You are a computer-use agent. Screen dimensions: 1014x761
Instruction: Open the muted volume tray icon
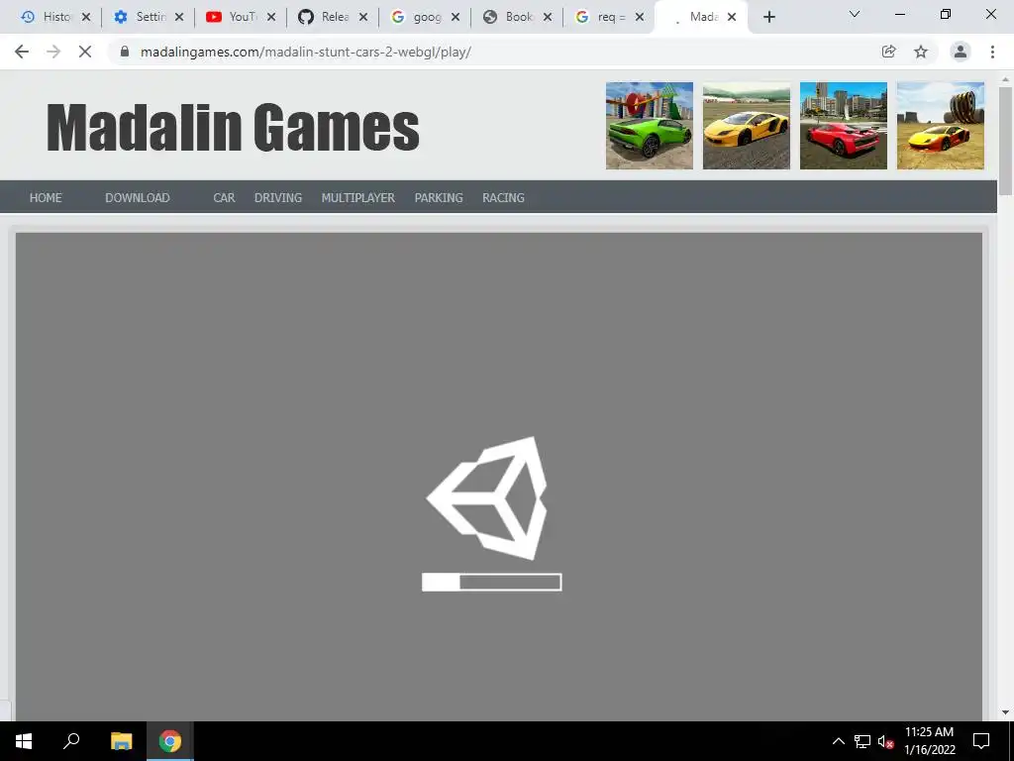coord(885,741)
